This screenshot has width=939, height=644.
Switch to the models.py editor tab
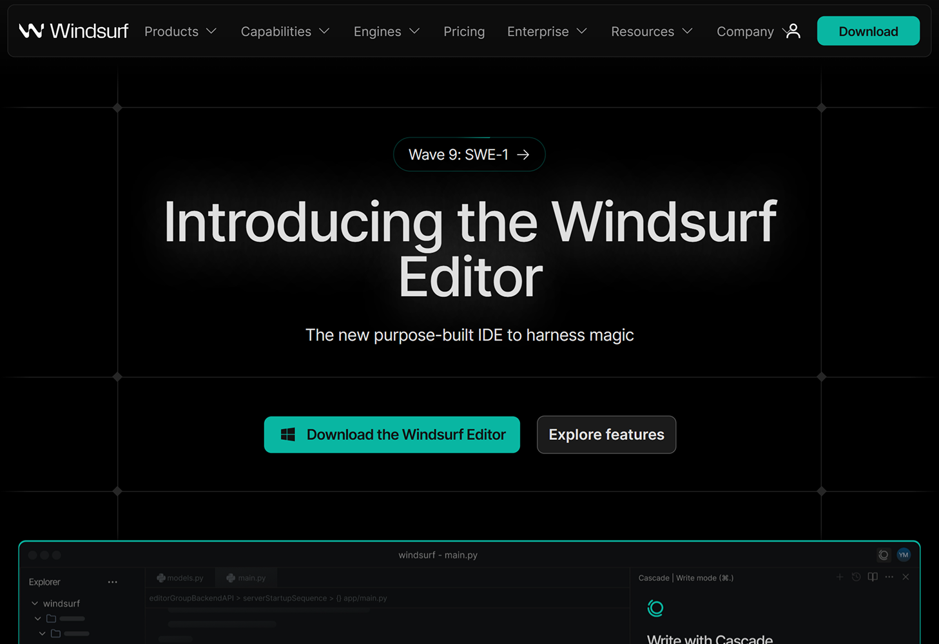[x=180, y=578]
